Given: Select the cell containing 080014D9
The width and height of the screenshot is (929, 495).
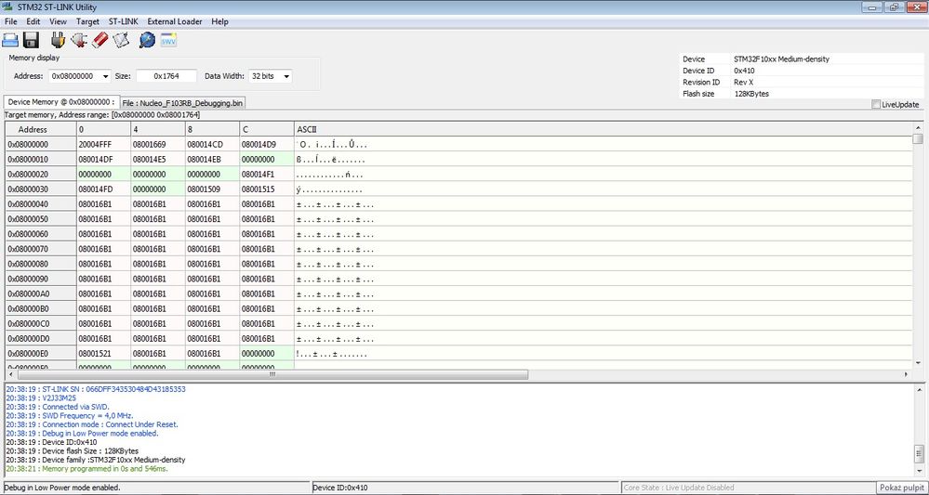Looking at the screenshot, I should pyautogui.click(x=267, y=144).
